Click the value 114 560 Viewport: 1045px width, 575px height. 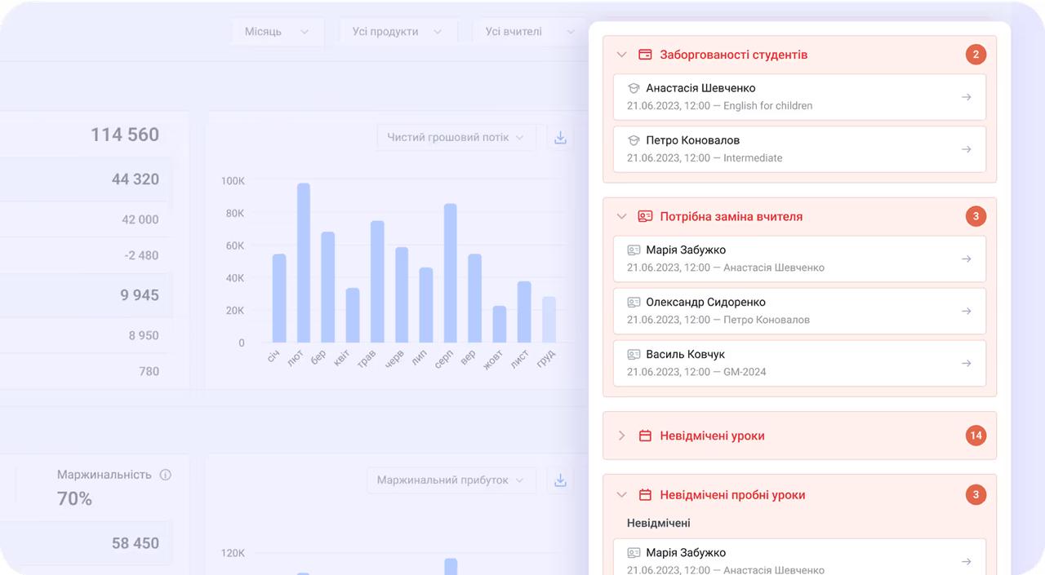(x=125, y=135)
